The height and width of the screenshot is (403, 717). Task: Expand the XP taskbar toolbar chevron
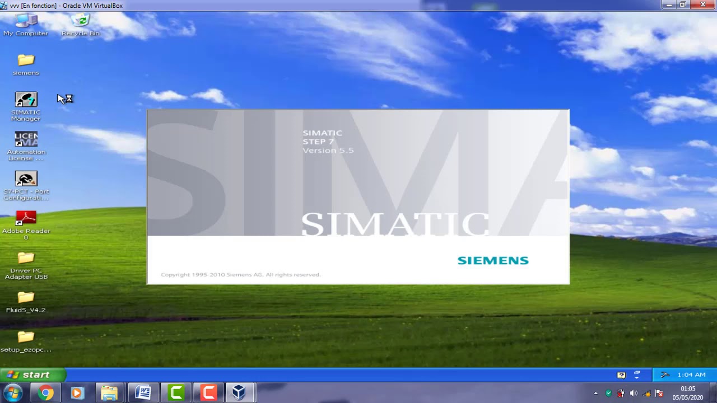[637, 374]
